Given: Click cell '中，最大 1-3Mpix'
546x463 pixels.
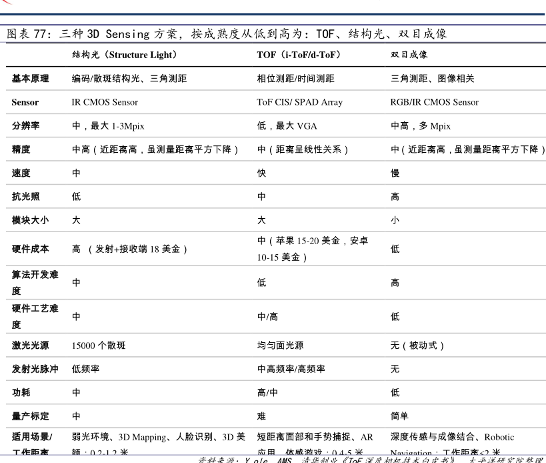Looking at the screenshot, I should tap(108, 126).
